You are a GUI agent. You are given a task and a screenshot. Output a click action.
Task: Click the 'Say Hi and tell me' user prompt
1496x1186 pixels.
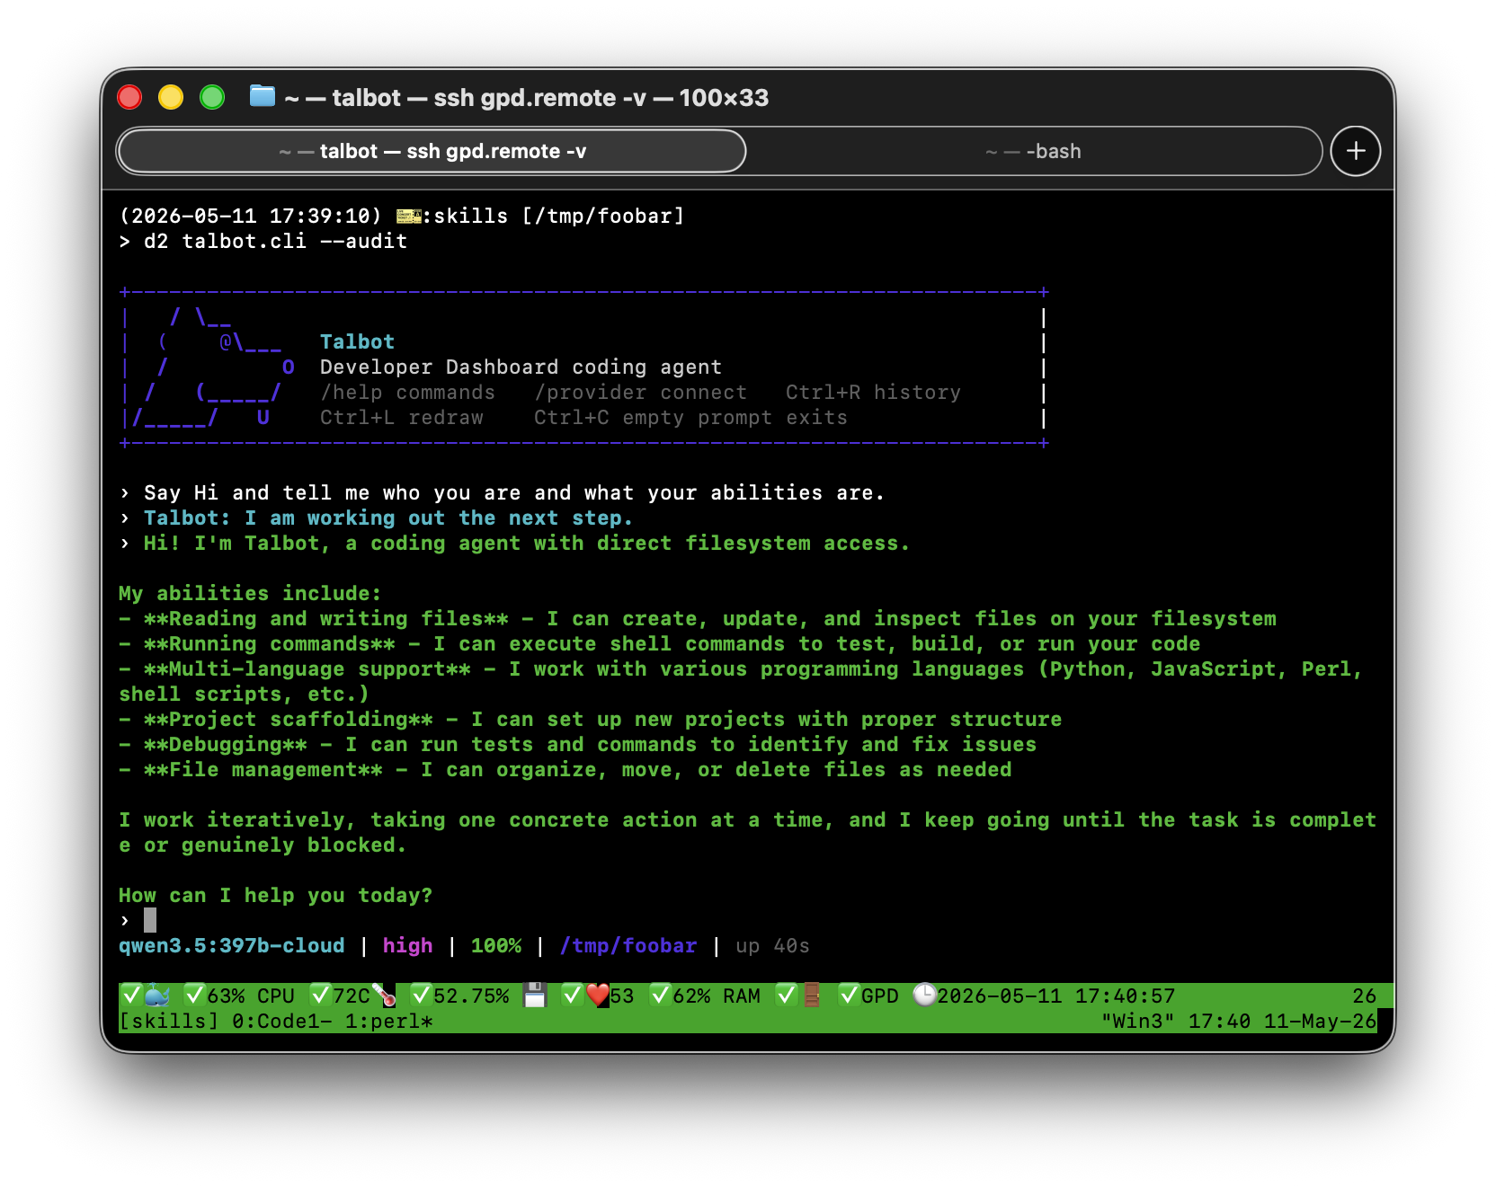(x=514, y=492)
